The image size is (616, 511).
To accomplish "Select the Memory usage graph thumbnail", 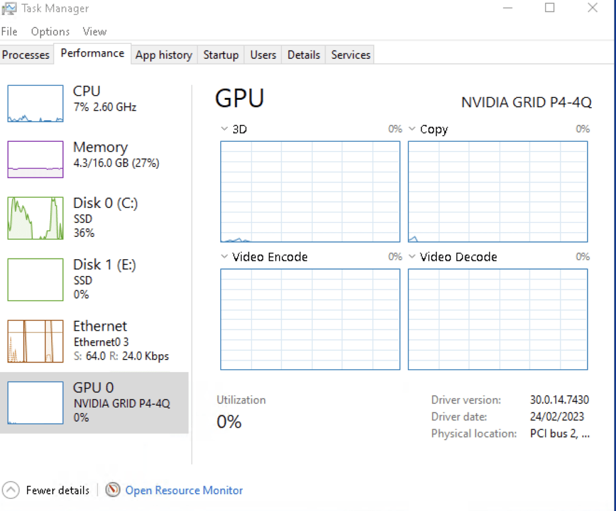I will [35, 159].
